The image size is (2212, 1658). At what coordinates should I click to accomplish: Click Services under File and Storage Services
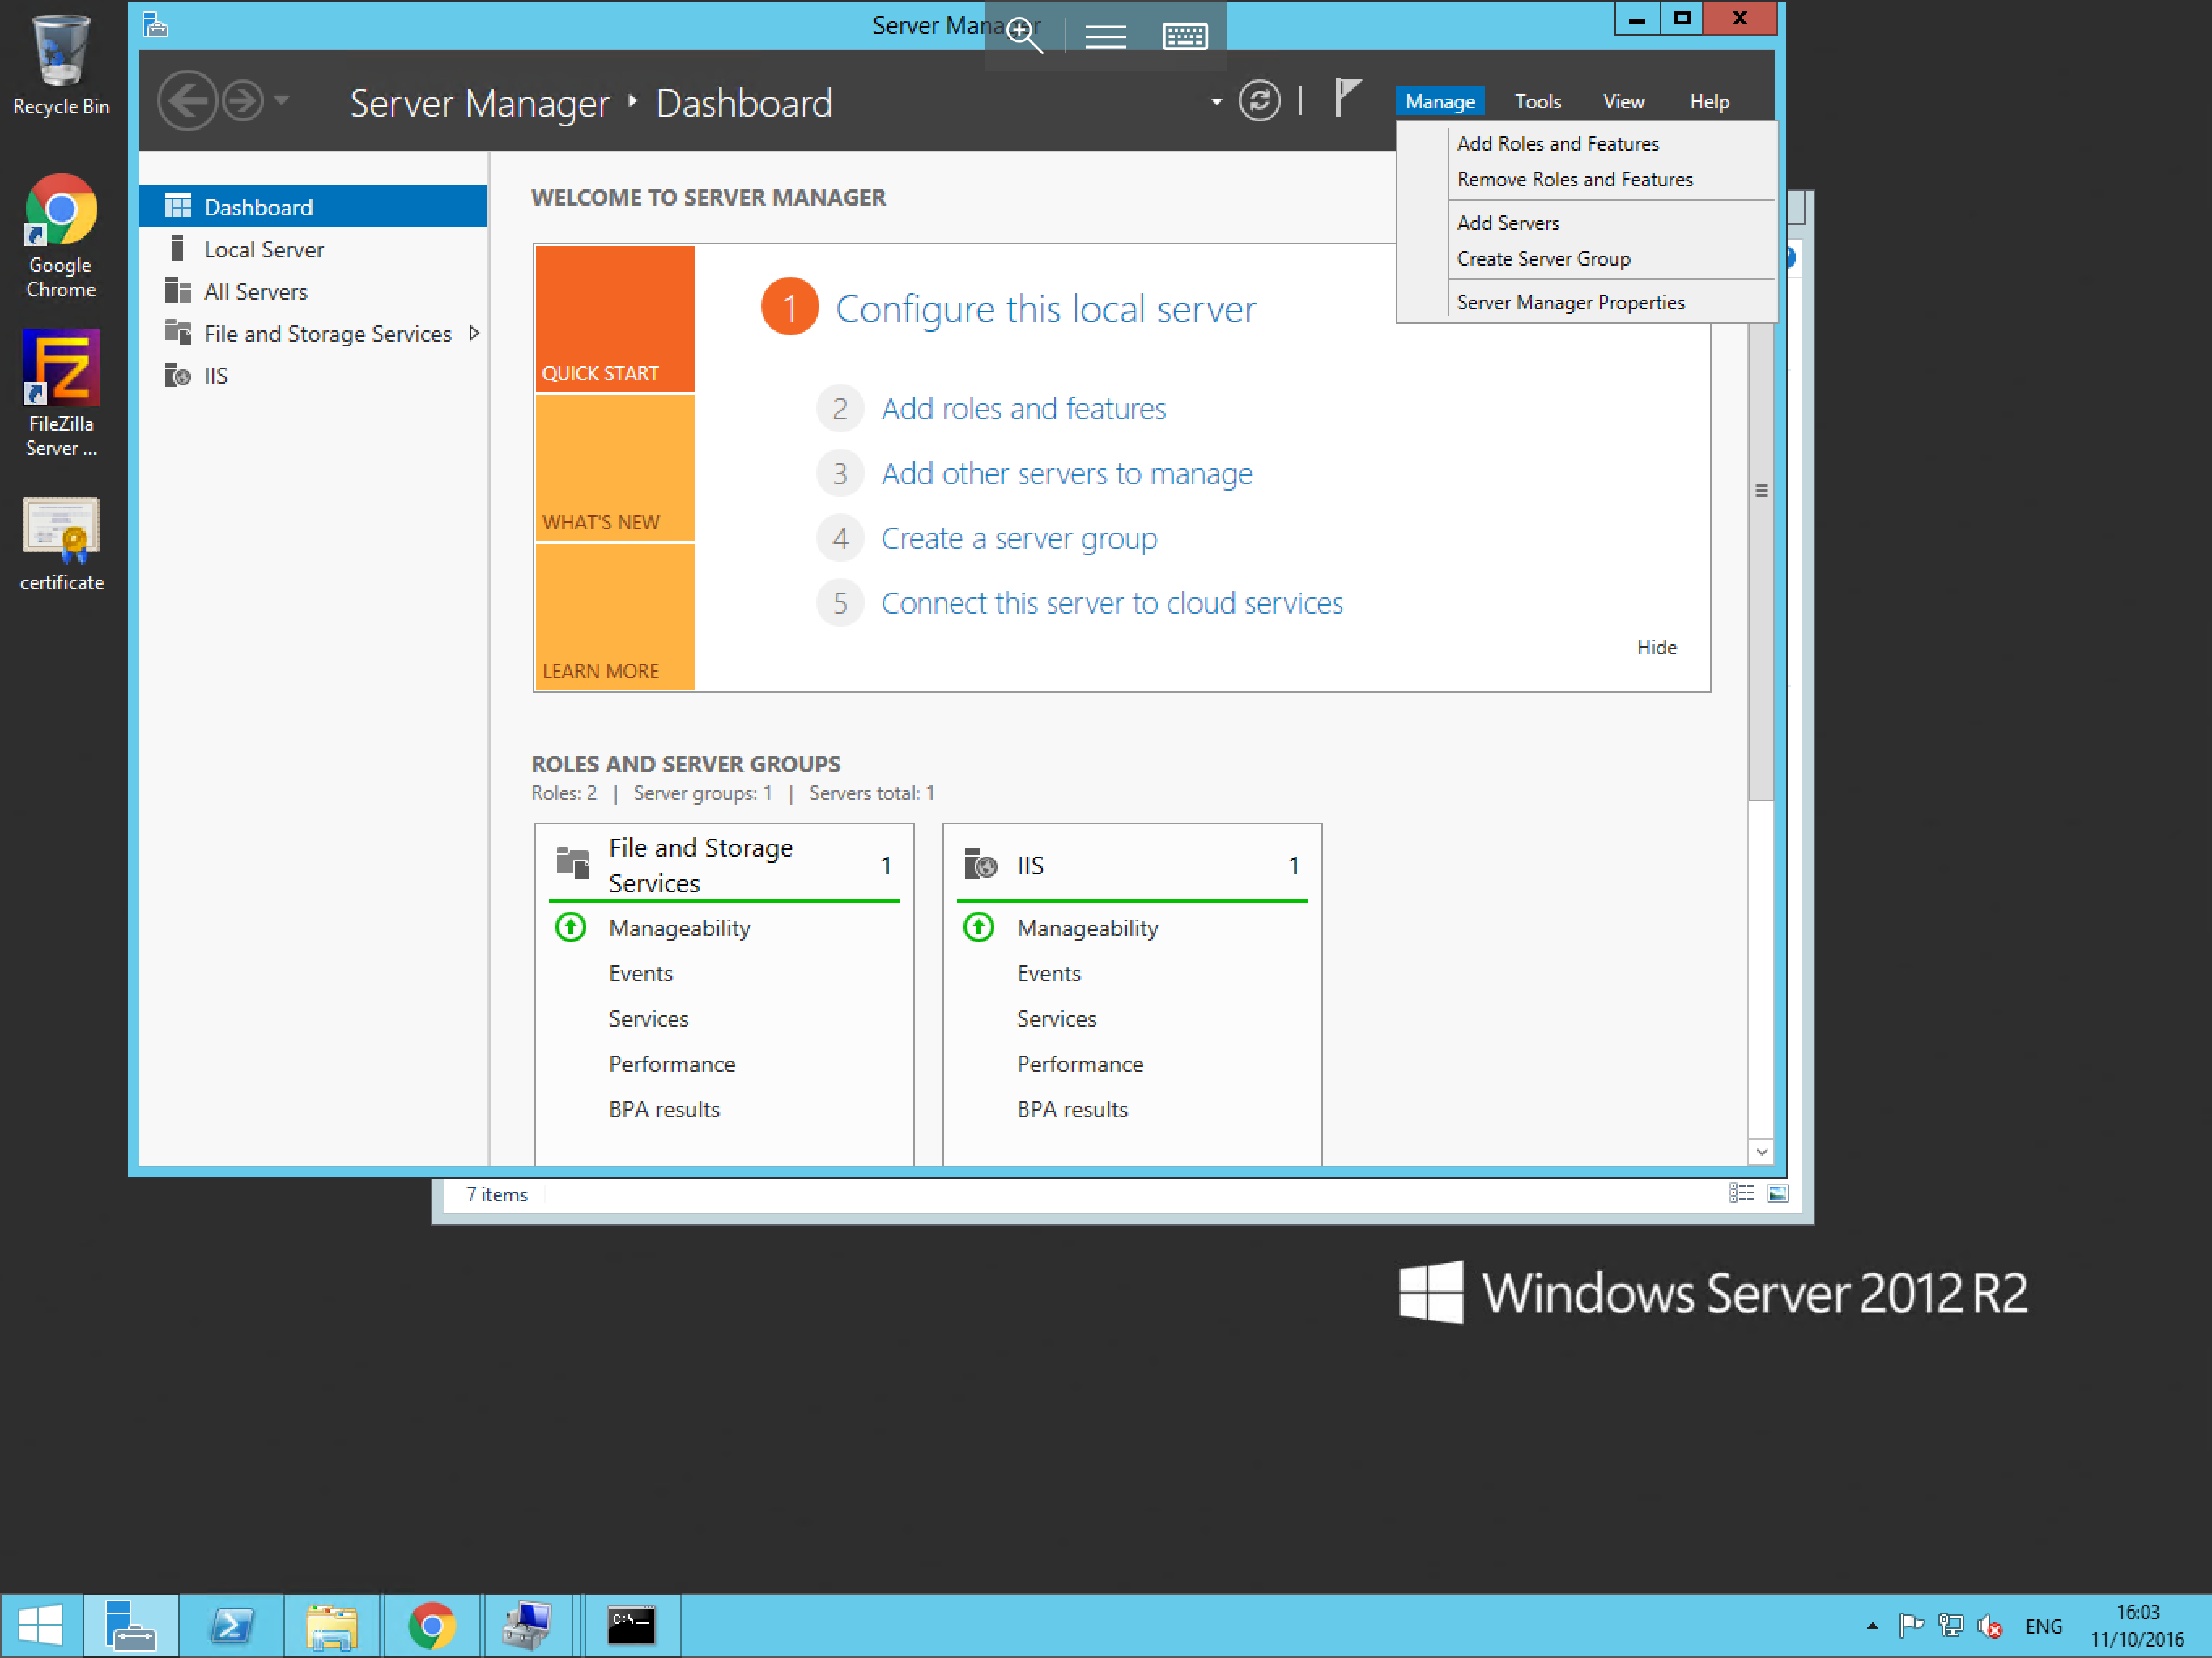pos(648,1018)
